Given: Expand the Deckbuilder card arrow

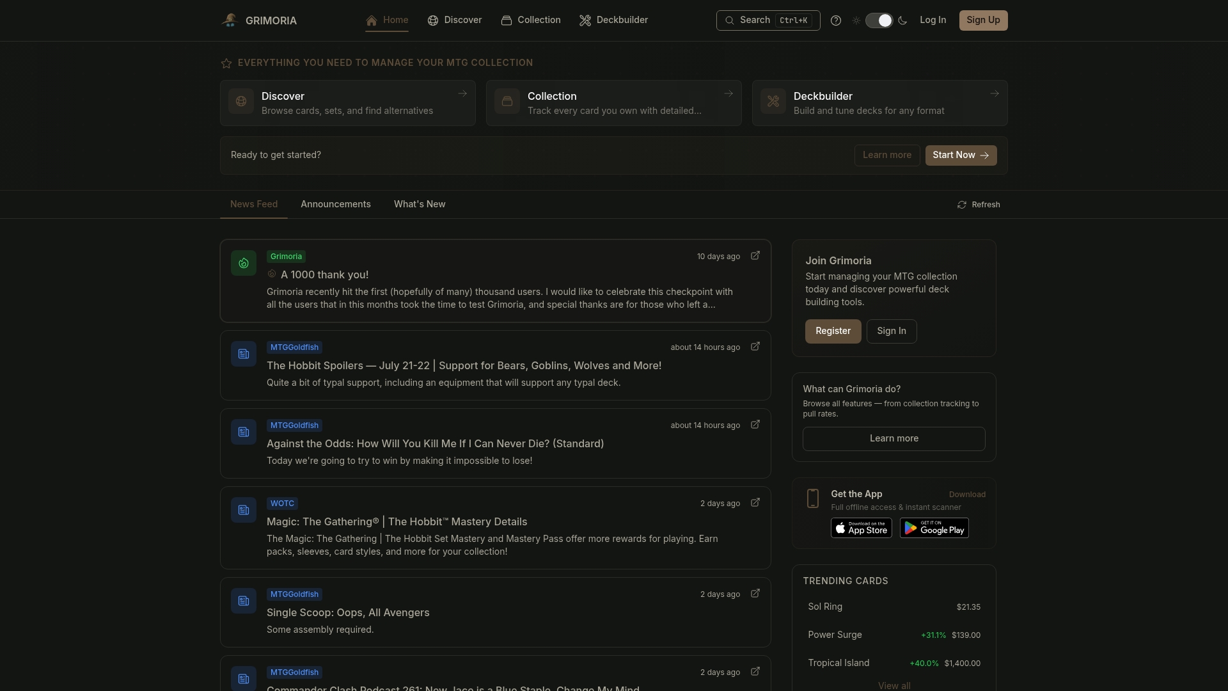Looking at the screenshot, I should pos(995,94).
